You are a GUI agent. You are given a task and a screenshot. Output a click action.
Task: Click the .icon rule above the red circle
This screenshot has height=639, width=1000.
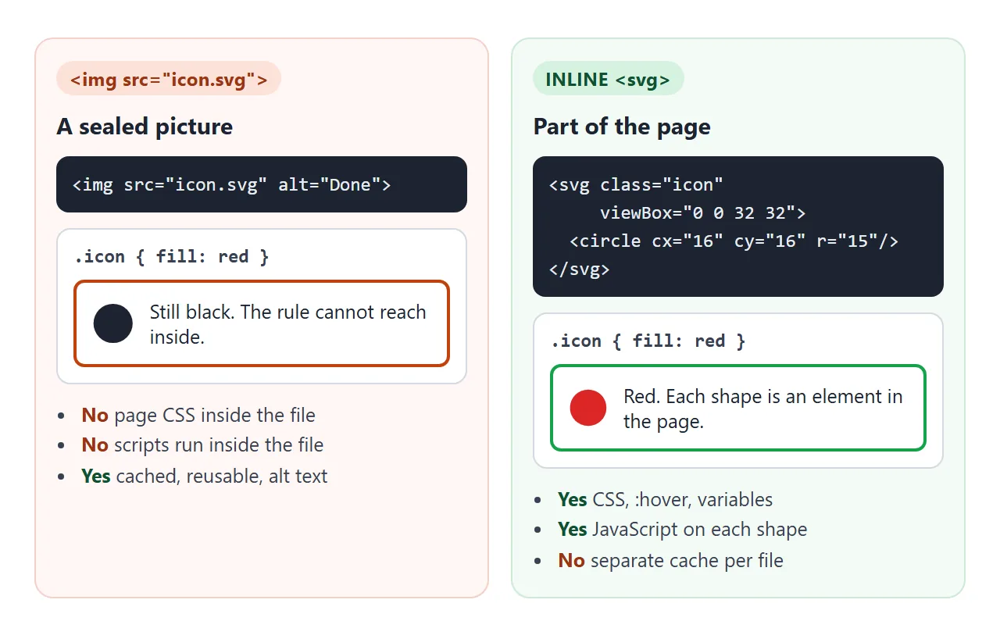(x=648, y=341)
